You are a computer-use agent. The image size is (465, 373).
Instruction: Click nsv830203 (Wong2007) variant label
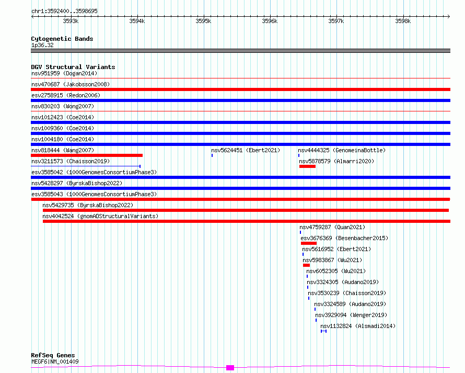click(63, 106)
